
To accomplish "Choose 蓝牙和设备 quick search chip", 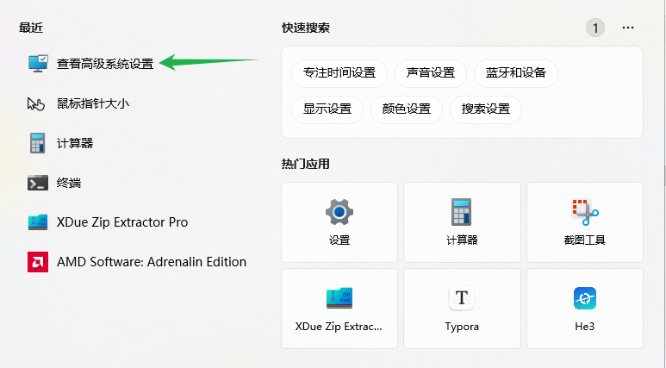I will click(515, 73).
